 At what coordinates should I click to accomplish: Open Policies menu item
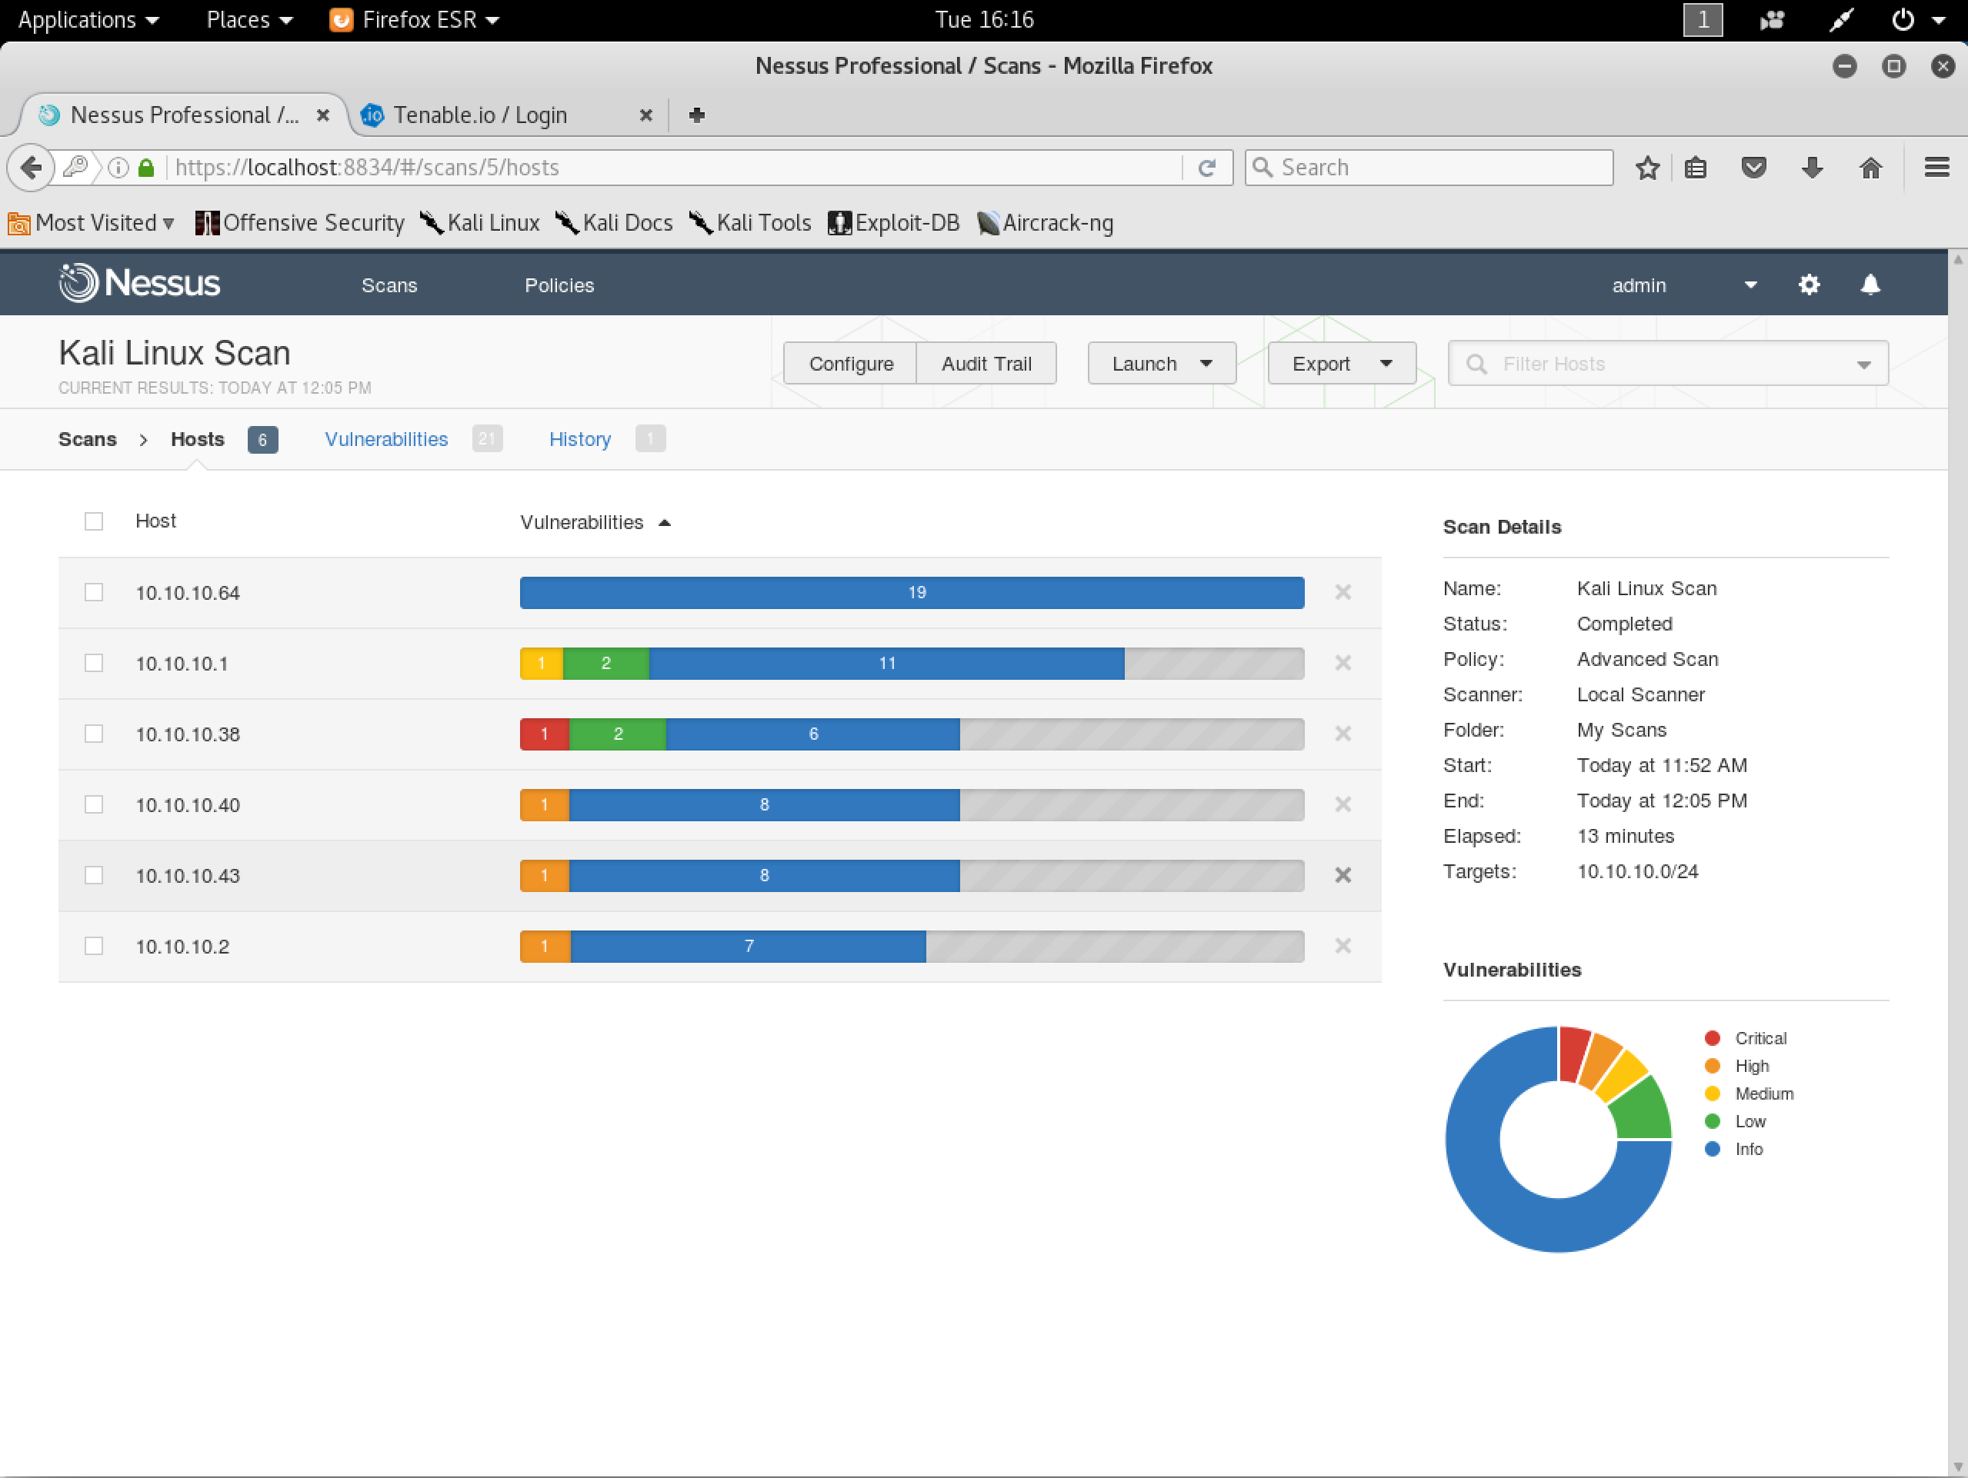pos(558,284)
